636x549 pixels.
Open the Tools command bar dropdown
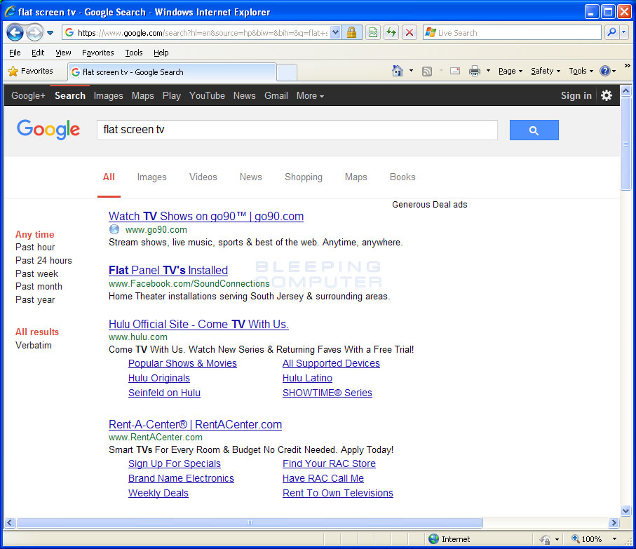pyautogui.click(x=581, y=71)
